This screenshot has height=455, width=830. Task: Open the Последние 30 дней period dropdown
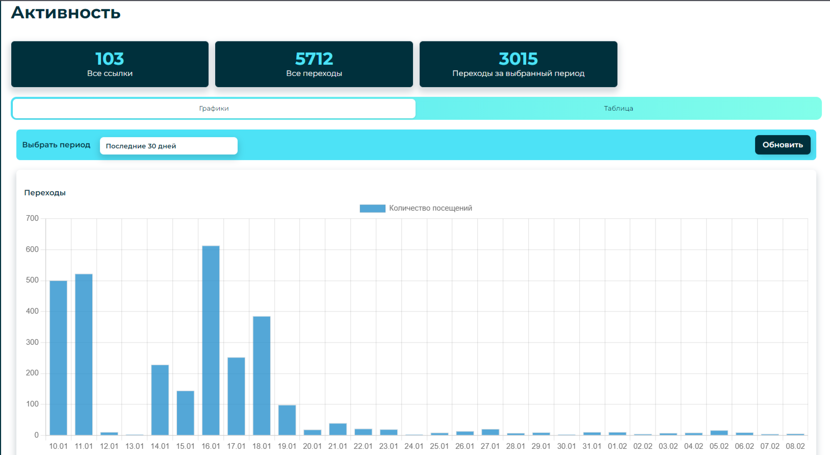pos(169,146)
